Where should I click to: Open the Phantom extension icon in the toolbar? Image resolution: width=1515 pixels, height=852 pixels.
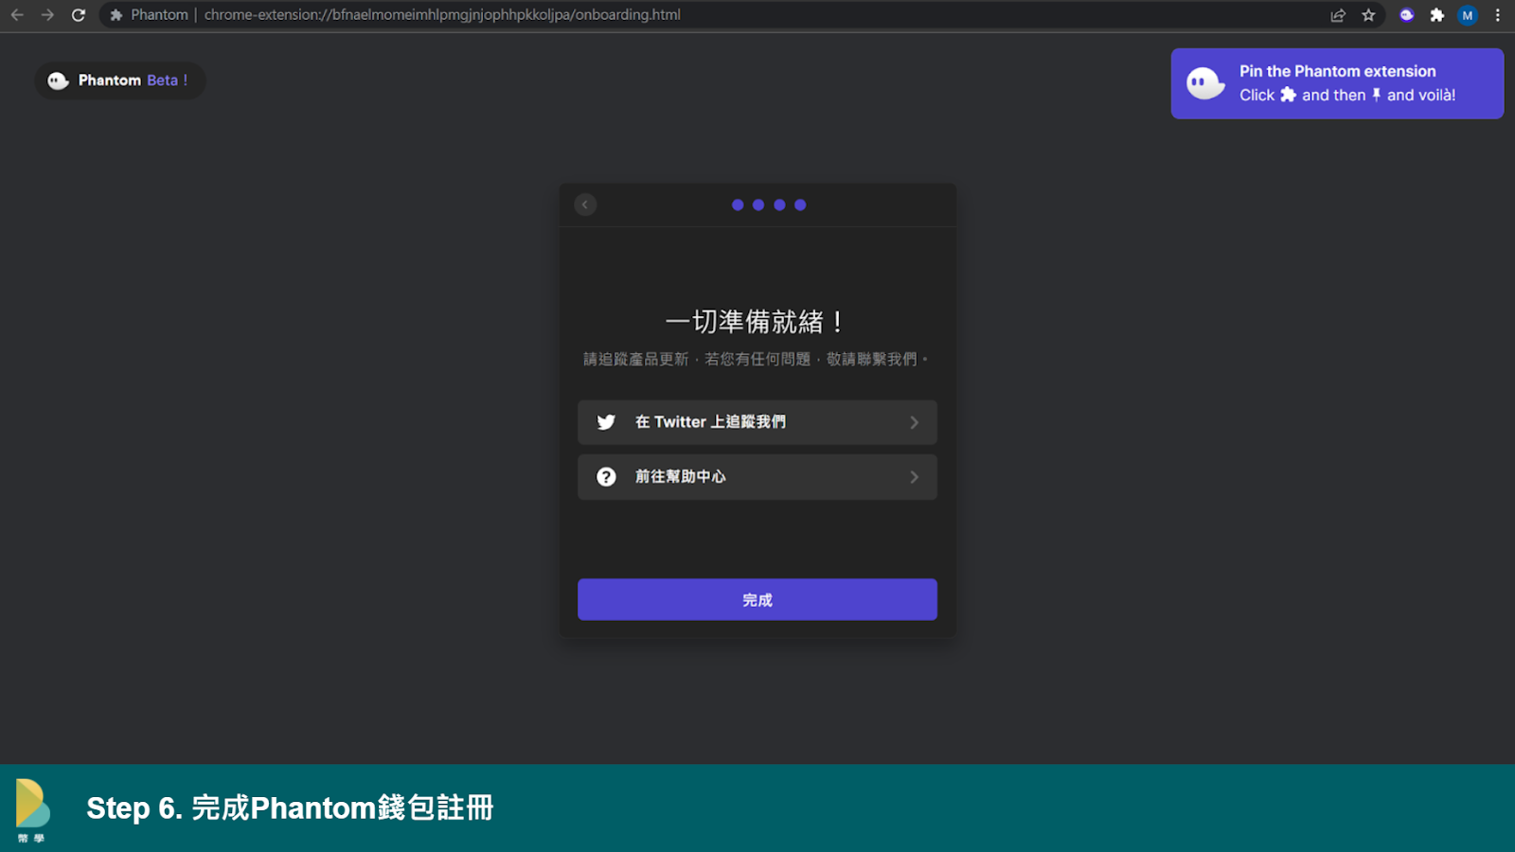[x=1406, y=15]
